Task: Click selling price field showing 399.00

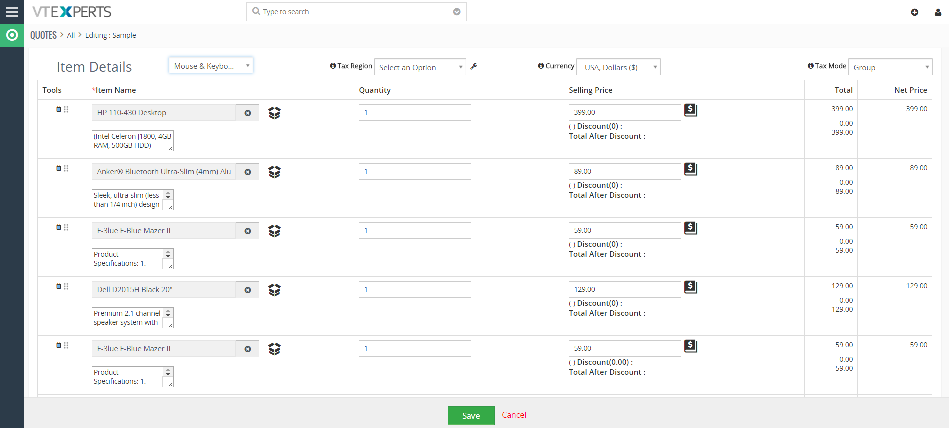Action: pyautogui.click(x=625, y=112)
